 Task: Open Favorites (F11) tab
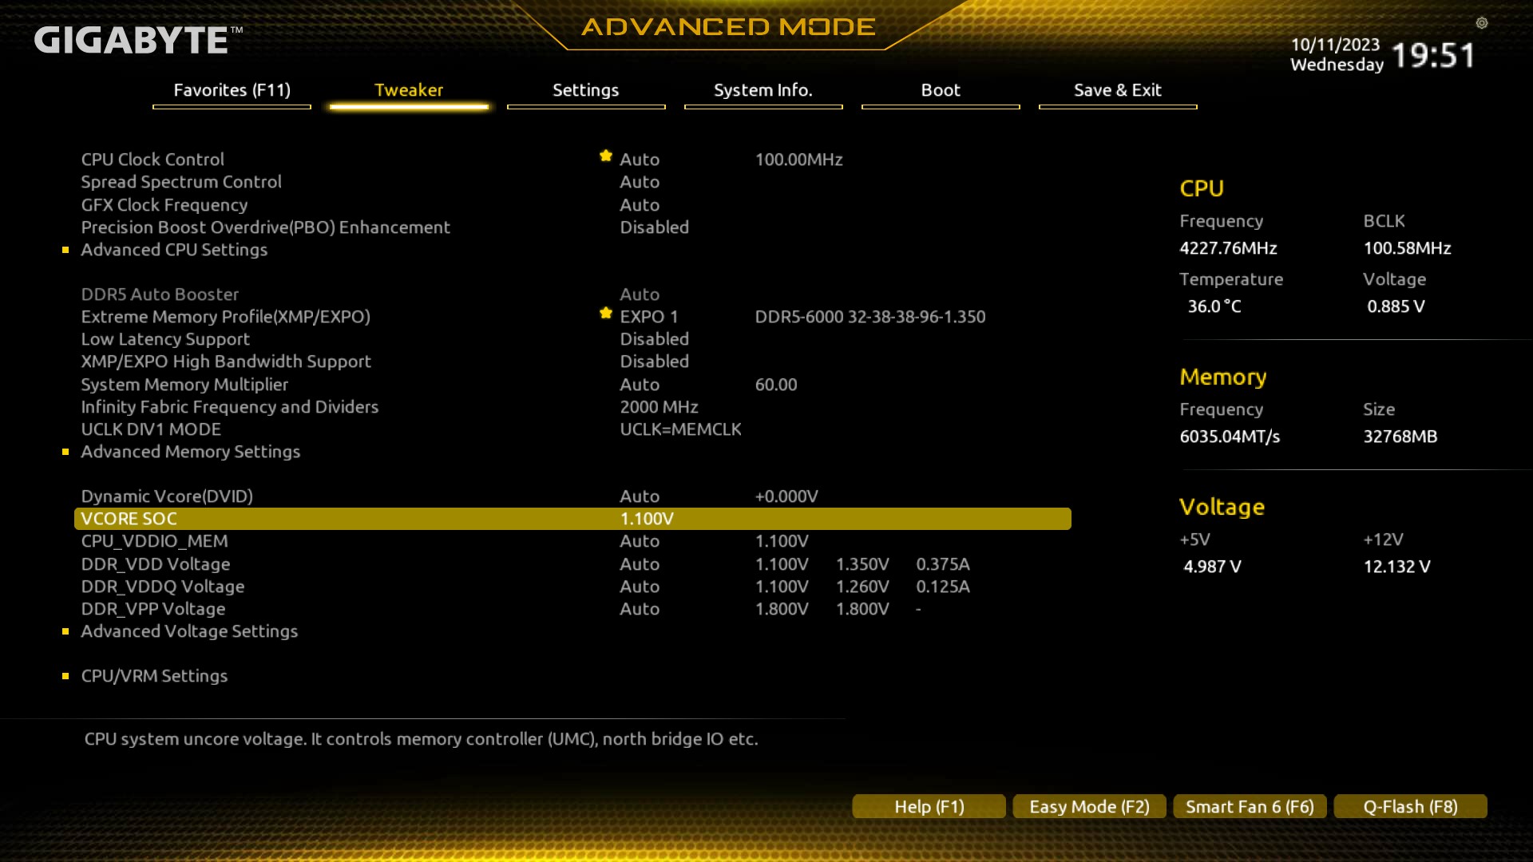232,90
